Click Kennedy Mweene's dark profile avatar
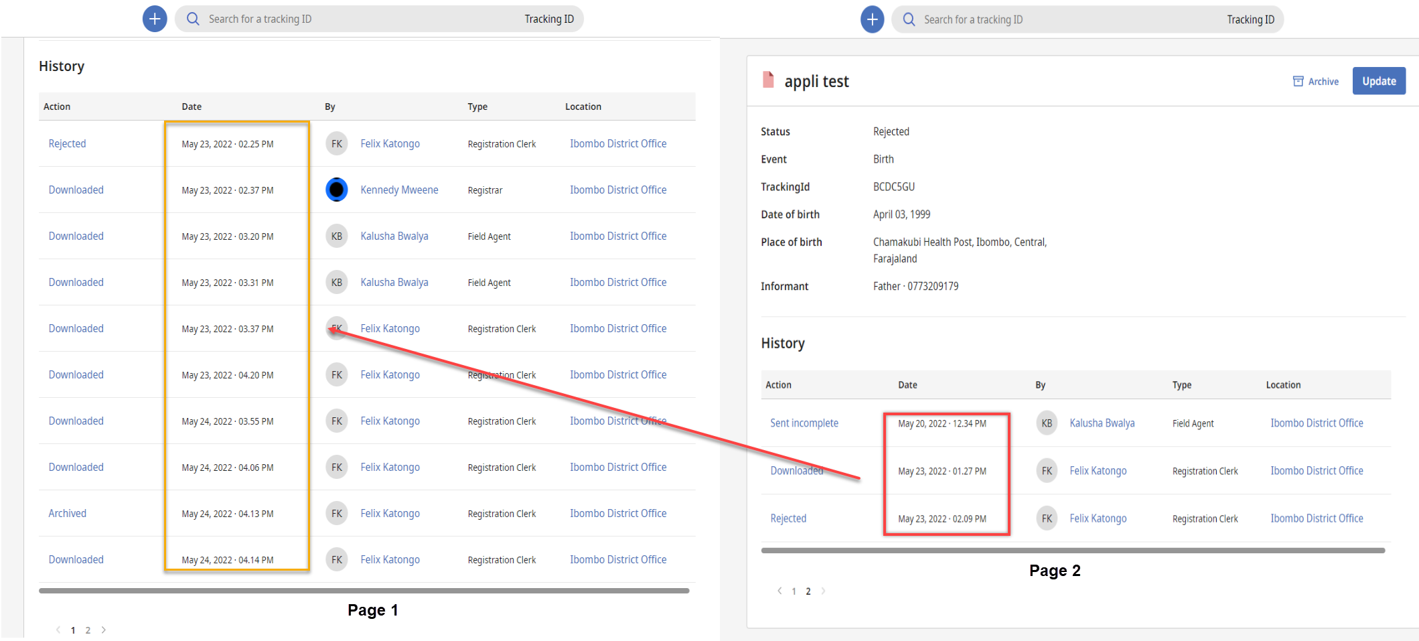Screen dimensions: 1419x641 point(336,190)
